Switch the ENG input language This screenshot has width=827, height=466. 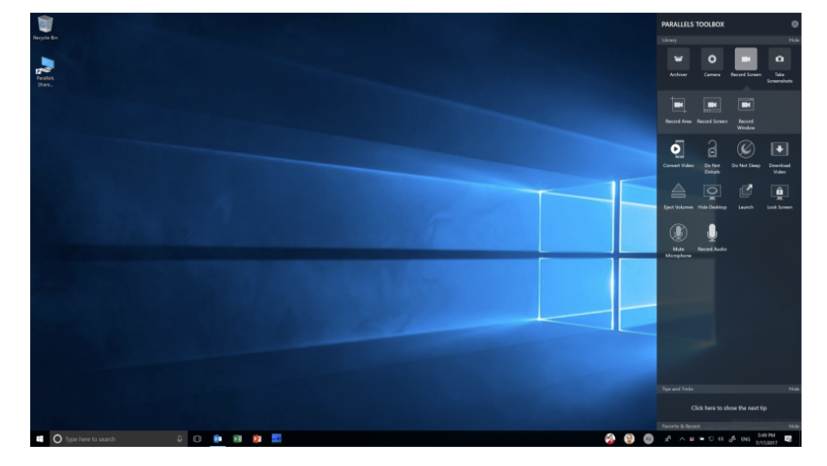(745, 439)
